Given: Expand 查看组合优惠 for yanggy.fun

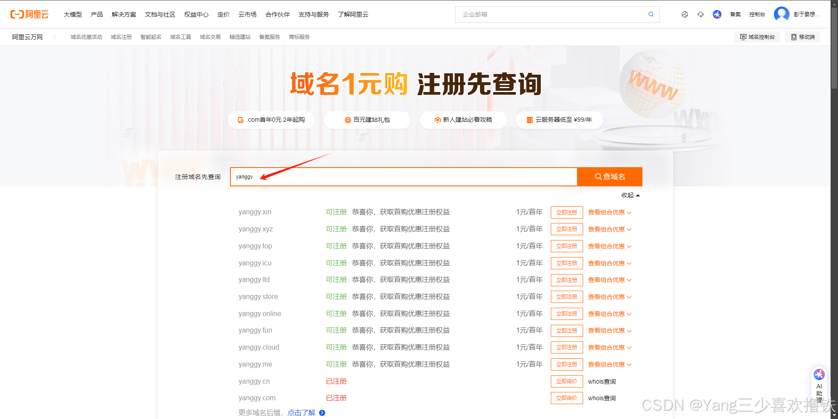Looking at the screenshot, I should click(x=610, y=330).
